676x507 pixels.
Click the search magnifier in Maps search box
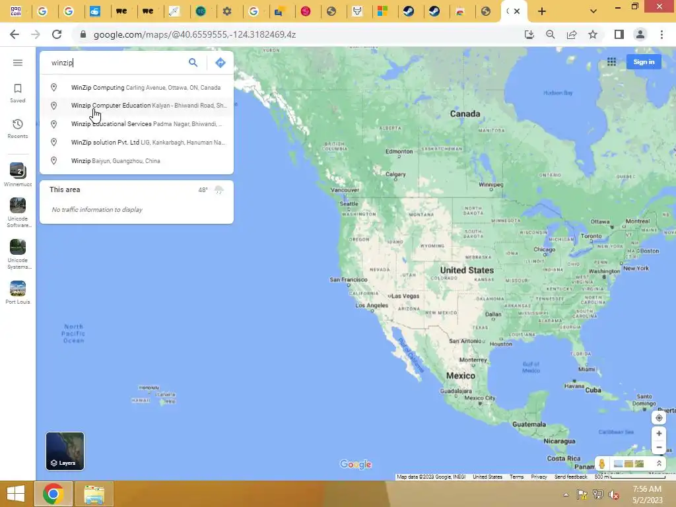[193, 63]
